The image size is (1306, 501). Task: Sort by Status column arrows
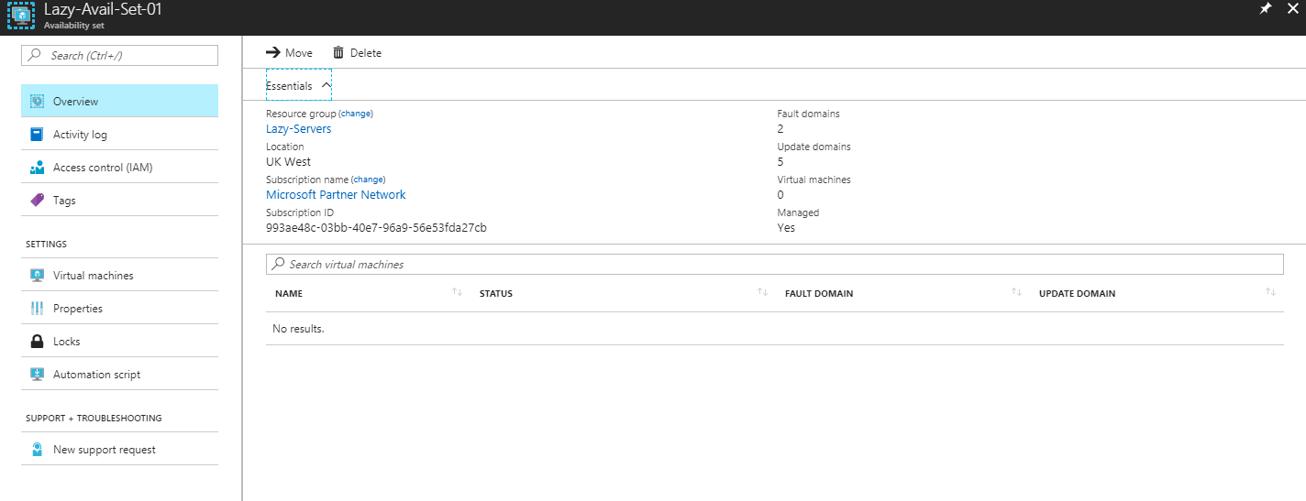(762, 292)
